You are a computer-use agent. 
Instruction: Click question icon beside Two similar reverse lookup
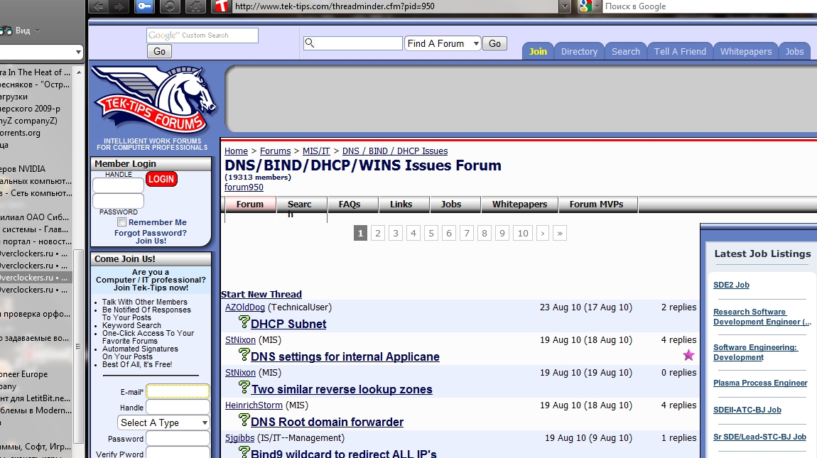(244, 387)
